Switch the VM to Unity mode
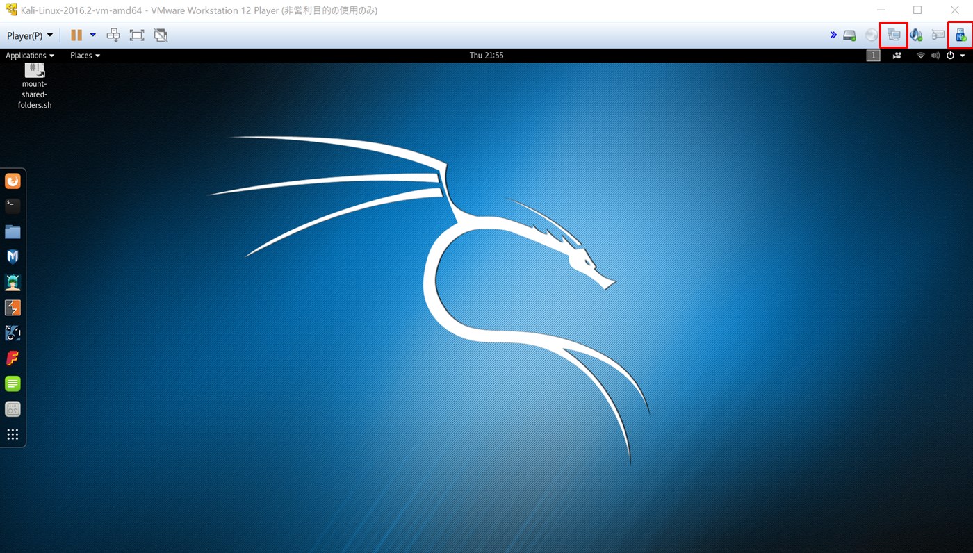This screenshot has height=553, width=973. click(x=161, y=35)
